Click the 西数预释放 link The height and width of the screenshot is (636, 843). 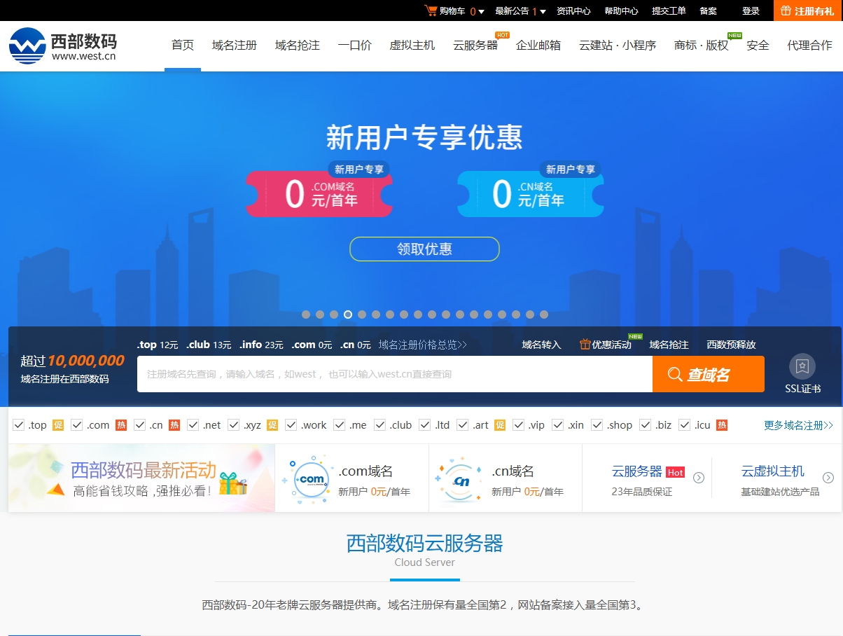pos(732,345)
